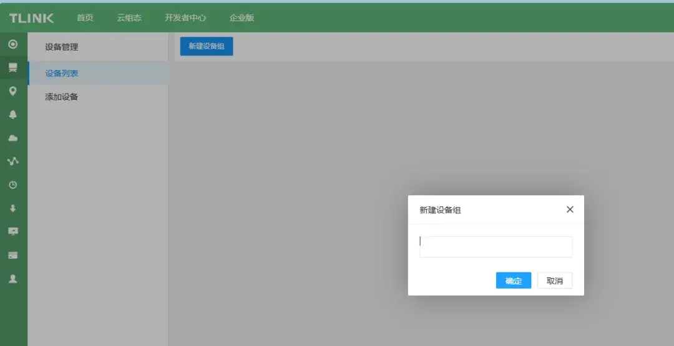This screenshot has width=674, height=346.
Task: Select 设备列表 in the side menu
Action: tap(98, 74)
